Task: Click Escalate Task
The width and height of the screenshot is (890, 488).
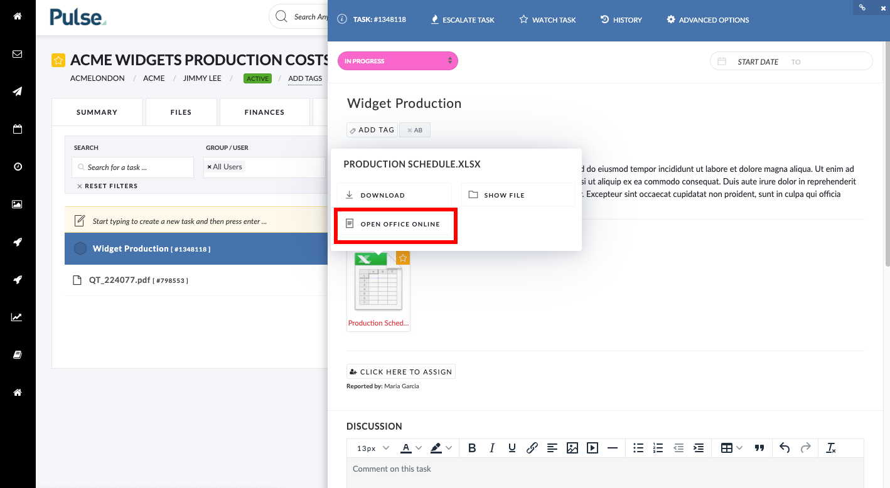Action: coord(463,20)
